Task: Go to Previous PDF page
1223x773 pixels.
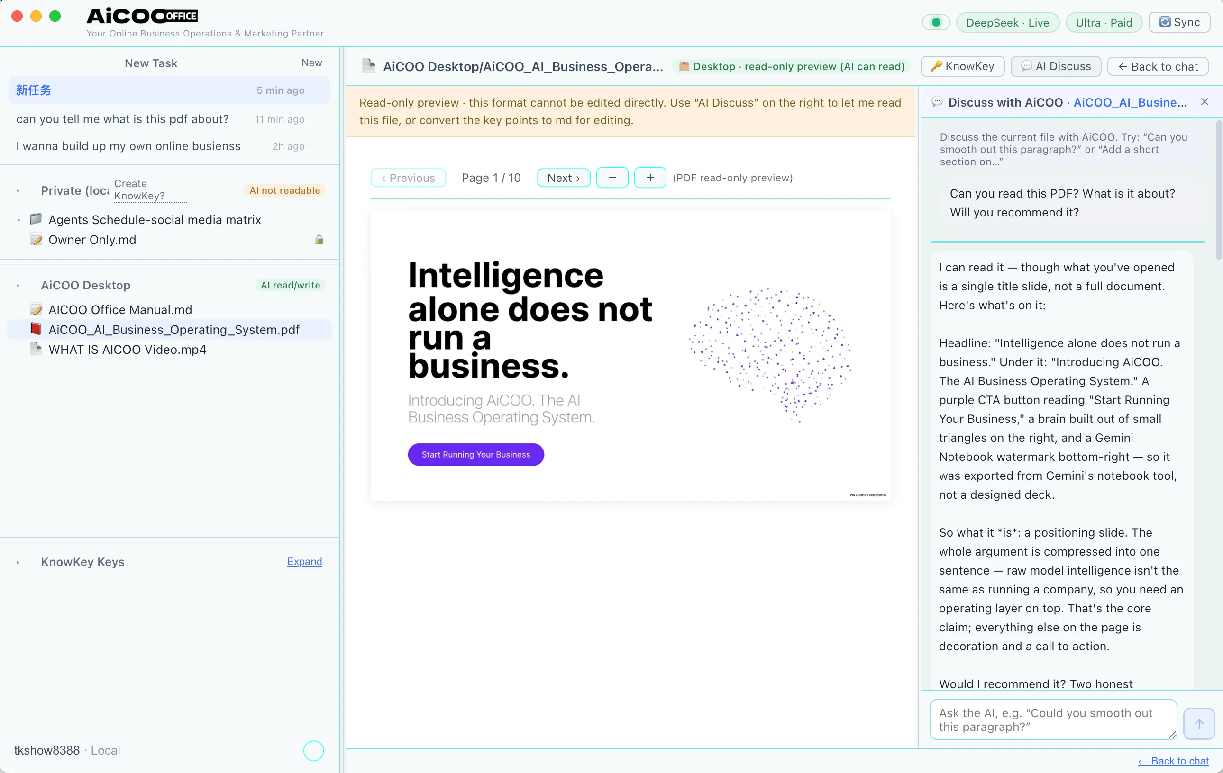Action: pyautogui.click(x=408, y=178)
